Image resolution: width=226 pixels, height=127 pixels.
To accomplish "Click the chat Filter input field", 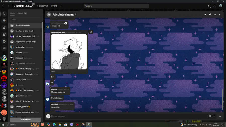I will pyautogui.click(x=26, y=20).
